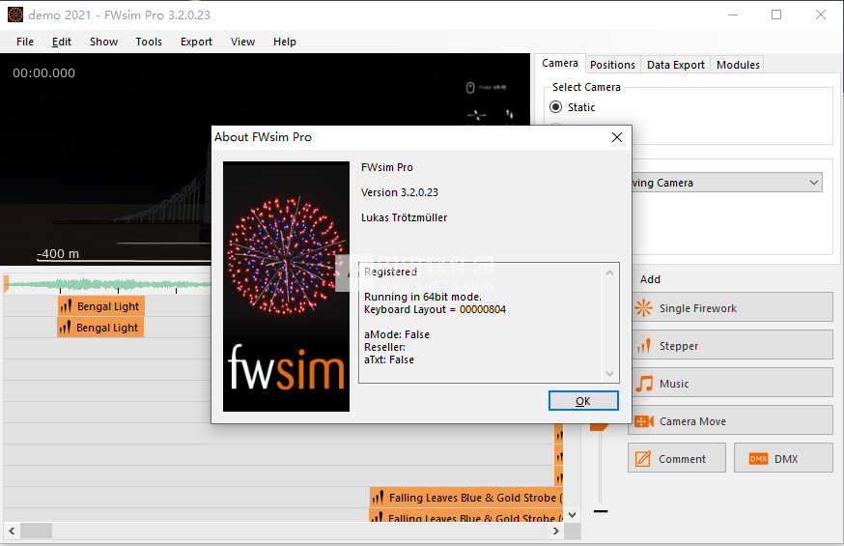Click the 'Registered' text in About box
This screenshot has width=844, height=546.
coord(391,272)
